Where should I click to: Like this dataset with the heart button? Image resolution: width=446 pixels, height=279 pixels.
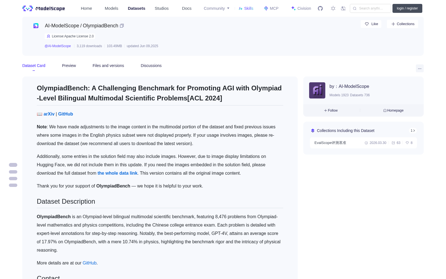[371, 24]
